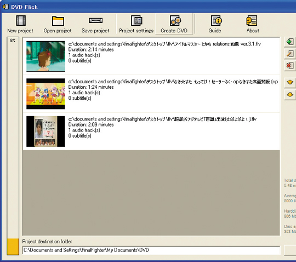Click the Save project icon

click(x=96, y=20)
